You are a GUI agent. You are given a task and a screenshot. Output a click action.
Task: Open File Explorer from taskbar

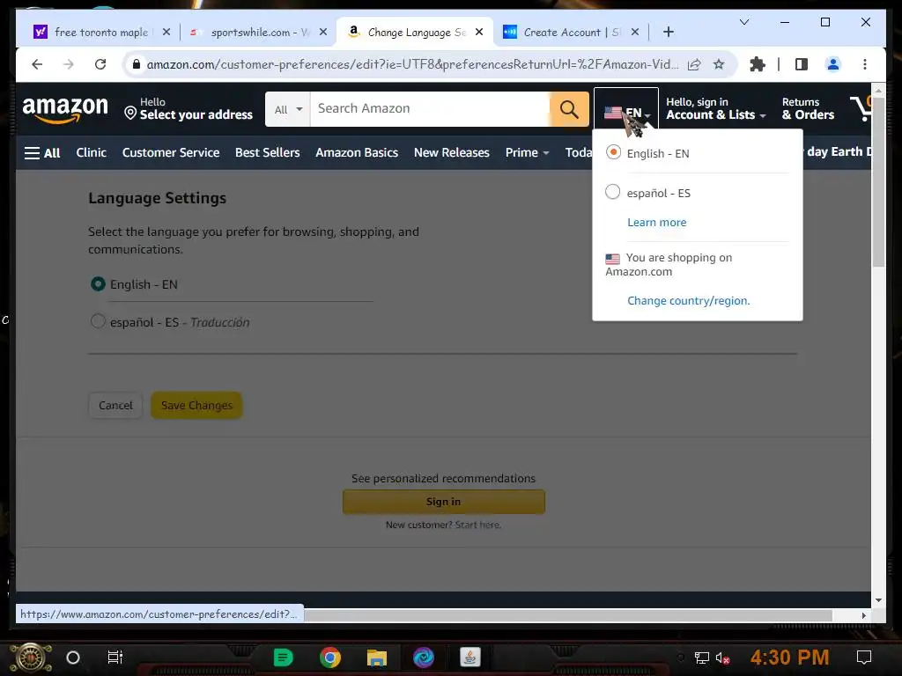tap(377, 657)
